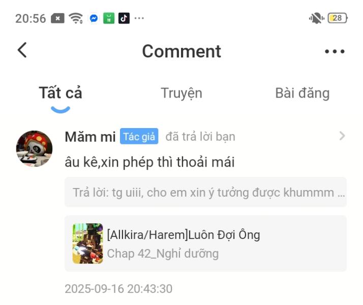
Task: Tap the green app notification icon
Action: pos(109,18)
